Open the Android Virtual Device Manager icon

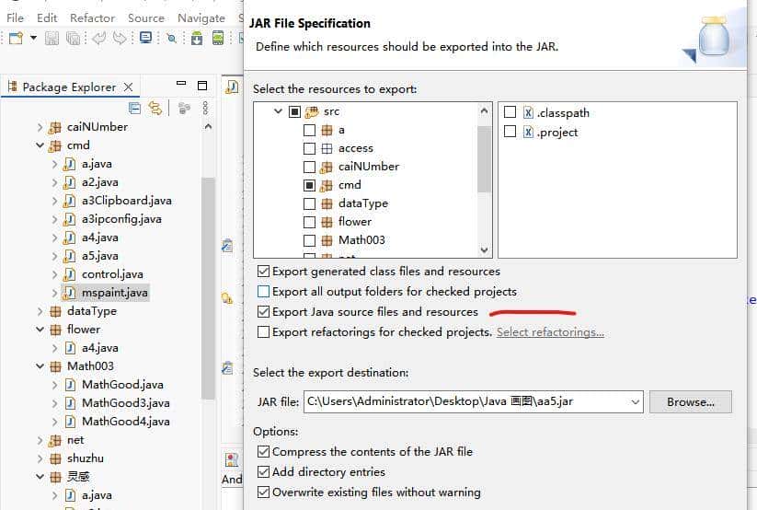(218, 38)
